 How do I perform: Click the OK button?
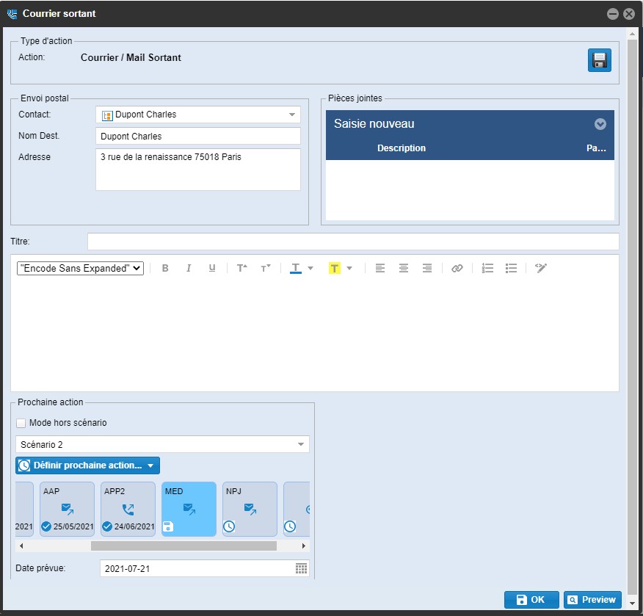point(531,600)
